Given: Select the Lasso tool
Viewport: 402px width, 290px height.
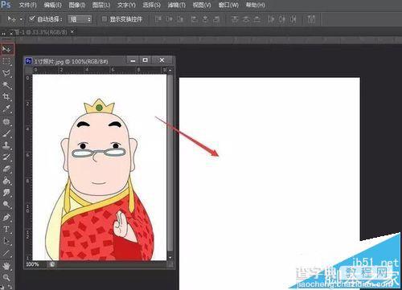Looking at the screenshot, I should [x=6, y=73].
